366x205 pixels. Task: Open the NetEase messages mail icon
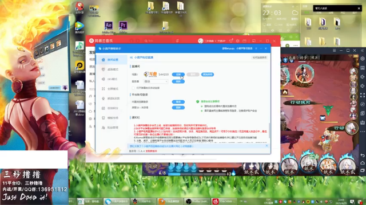tap(244, 41)
